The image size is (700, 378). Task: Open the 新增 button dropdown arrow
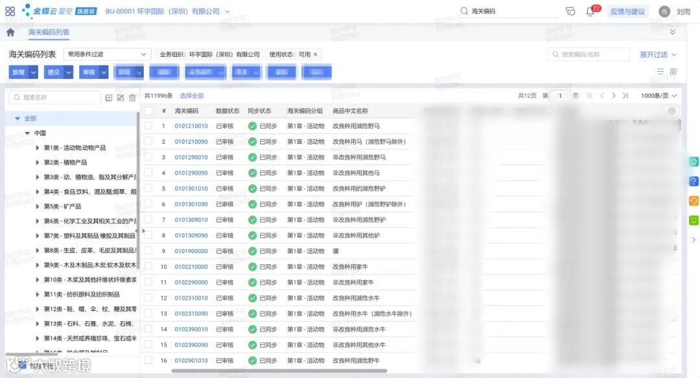(x=34, y=72)
